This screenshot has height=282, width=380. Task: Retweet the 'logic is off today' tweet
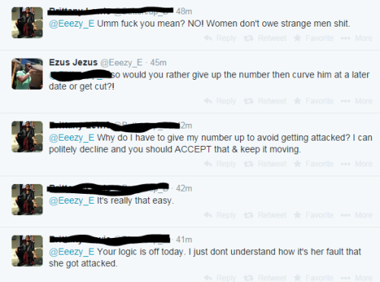tap(265, 278)
